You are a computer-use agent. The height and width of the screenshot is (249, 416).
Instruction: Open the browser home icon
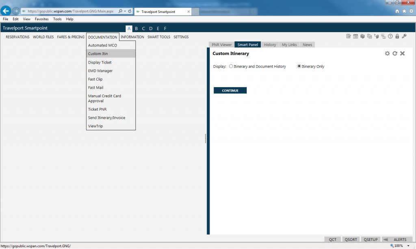tap(397, 11)
